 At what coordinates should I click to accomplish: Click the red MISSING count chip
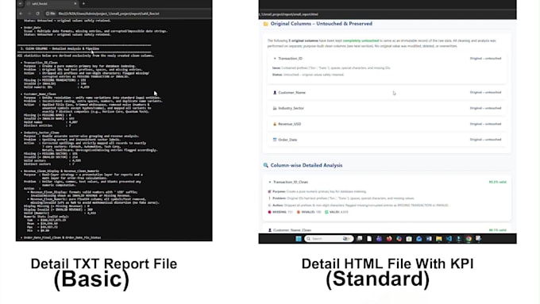[x=280, y=212]
